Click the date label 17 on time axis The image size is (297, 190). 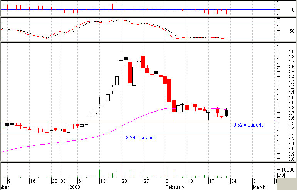tap(212, 181)
